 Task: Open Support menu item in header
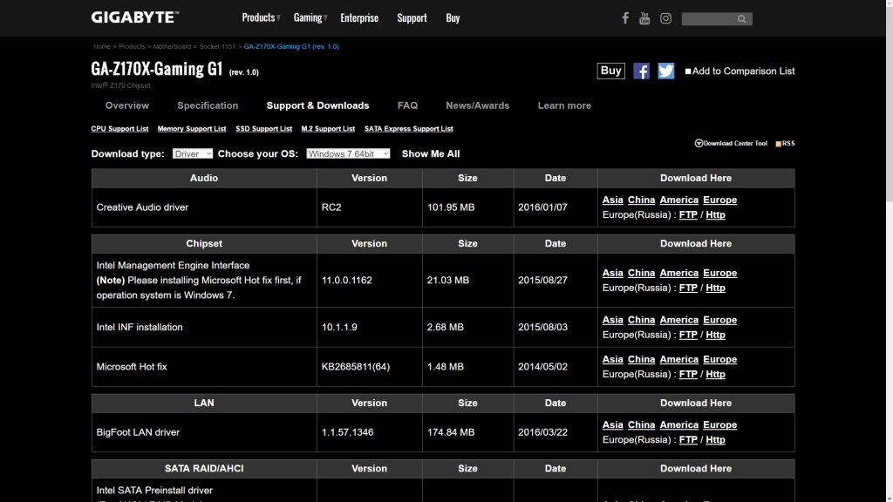point(412,17)
